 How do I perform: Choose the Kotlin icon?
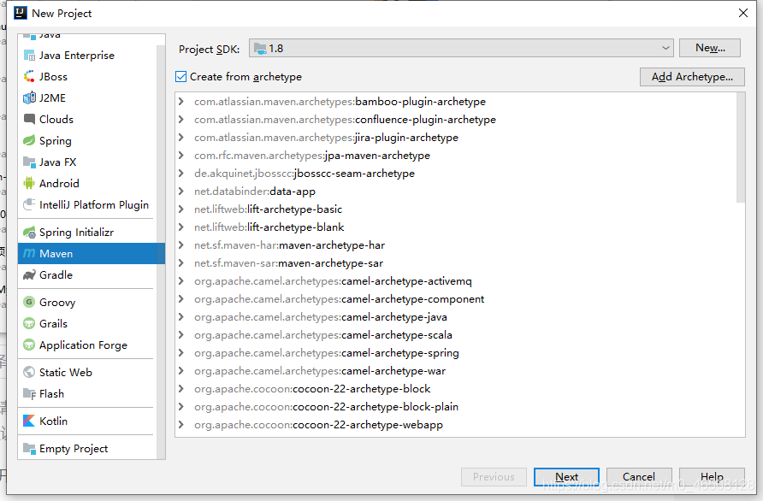pyautogui.click(x=29, y=421)
